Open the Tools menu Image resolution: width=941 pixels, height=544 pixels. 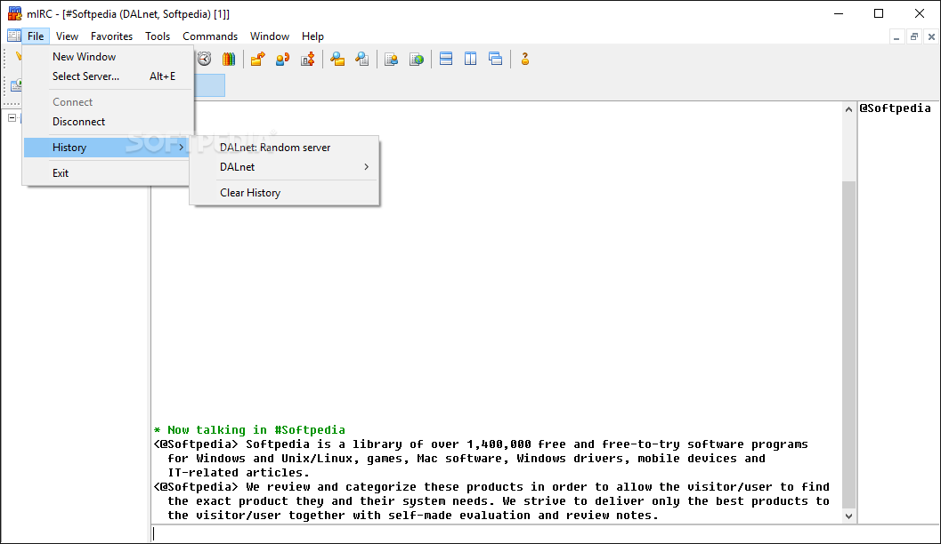tap(158, 36)
